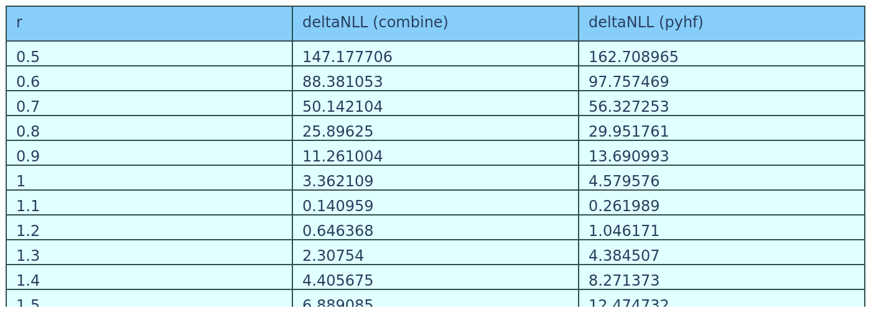This screenshot has height=313, width=871.
Task: Click the cell showing 88.381053
Action: pyautogui.click(x=435, y=78)
